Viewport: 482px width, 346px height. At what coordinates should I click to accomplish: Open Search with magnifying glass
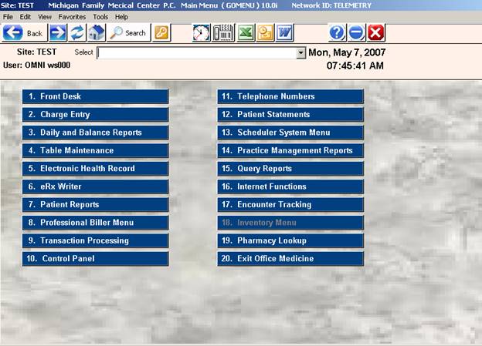[128, 32]
